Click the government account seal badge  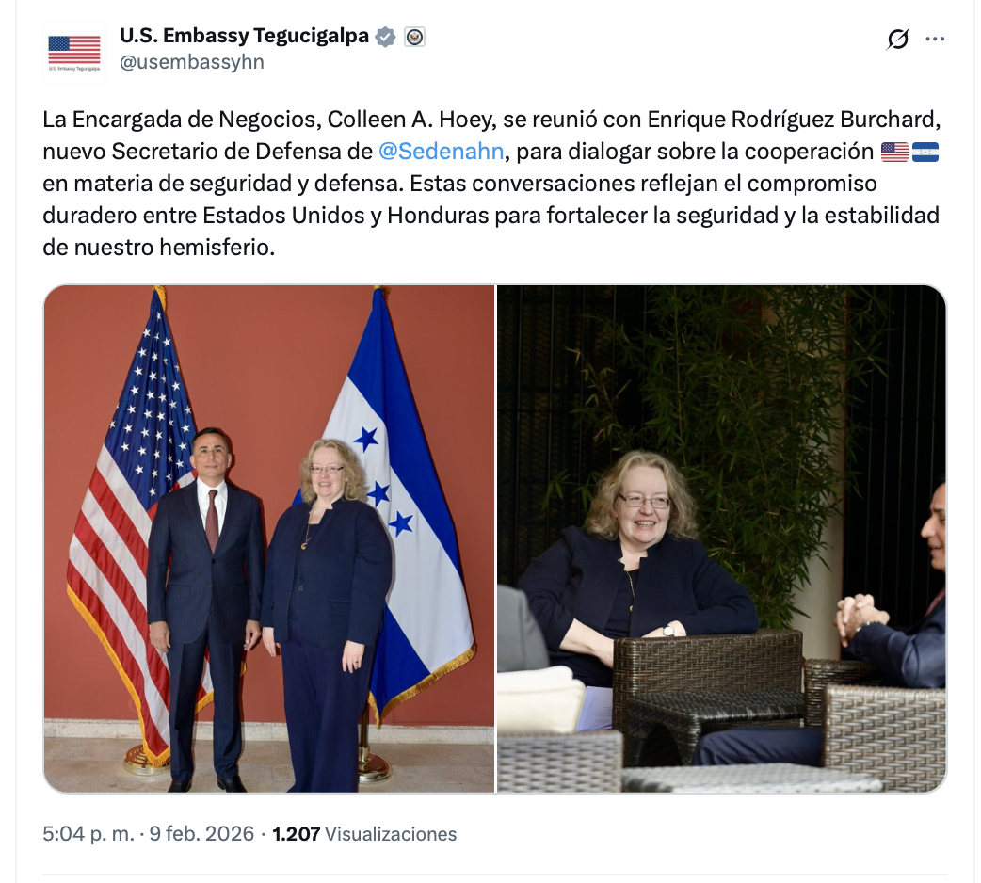pyautogui.click(x=414, y=37)
